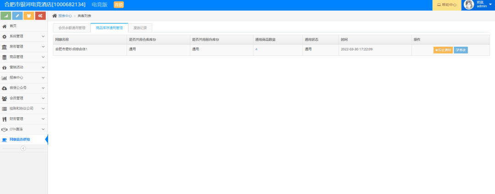Image resolution: width=495 pixels, height=194 pixels.
Task: Open the 漫游记录 tab
Action: tap(140, 28)
